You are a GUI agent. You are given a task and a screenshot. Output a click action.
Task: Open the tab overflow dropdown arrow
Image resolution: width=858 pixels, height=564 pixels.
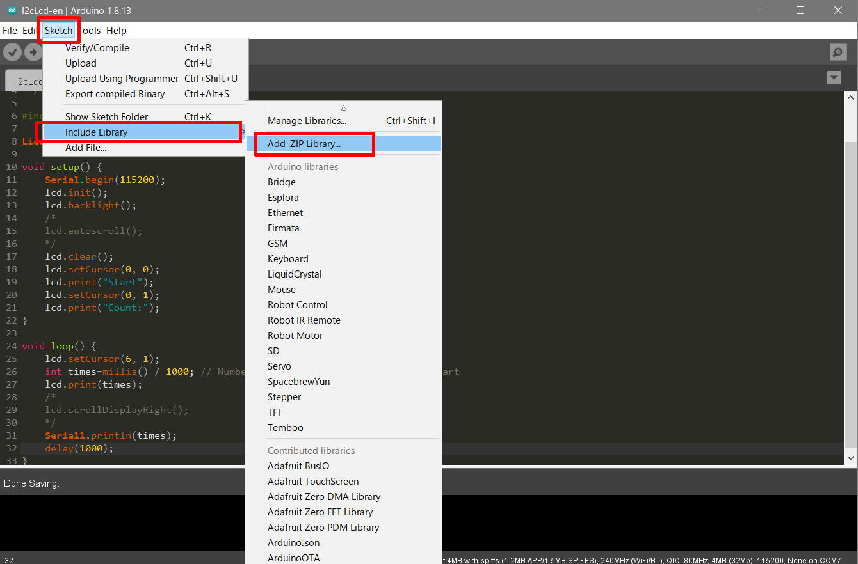[x=834, y=77]
